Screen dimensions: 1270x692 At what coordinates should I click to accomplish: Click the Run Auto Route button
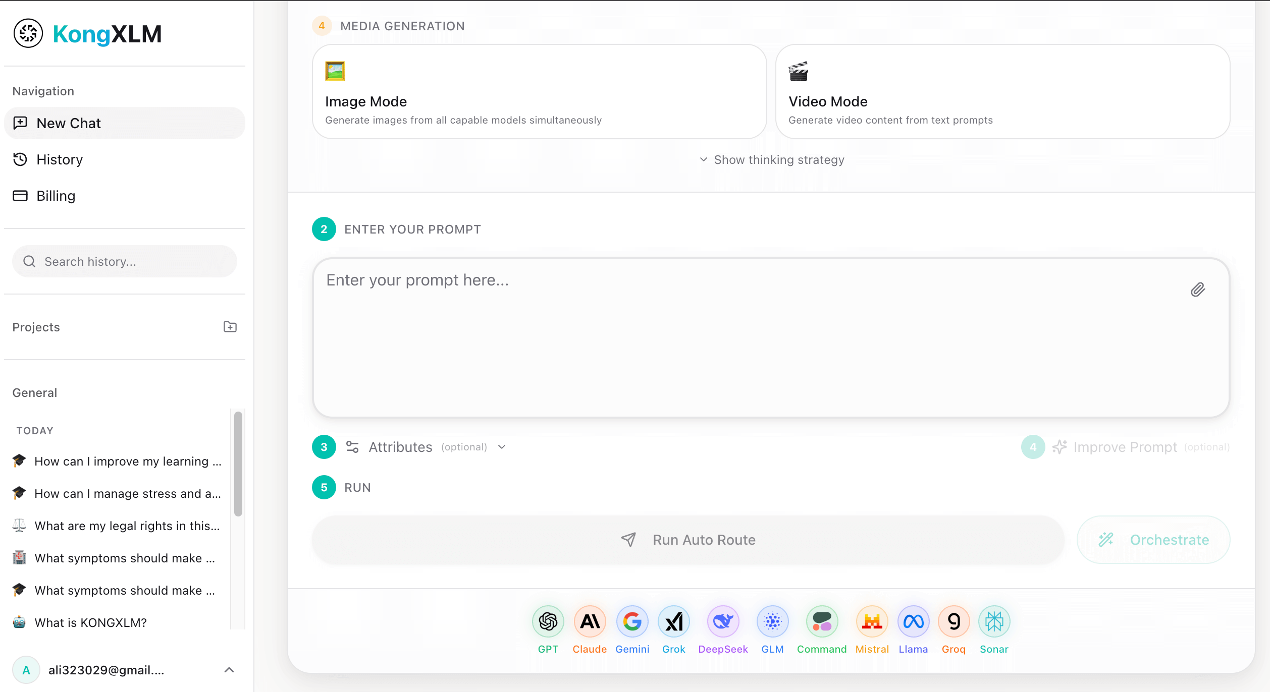tap(688, 540)
